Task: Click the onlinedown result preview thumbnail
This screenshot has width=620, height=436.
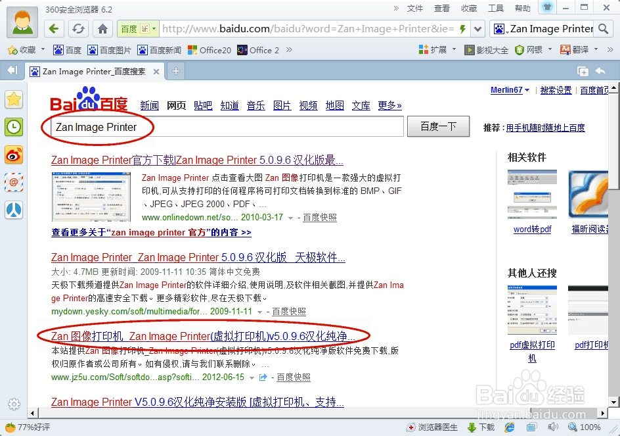Action: pos(91,197)
